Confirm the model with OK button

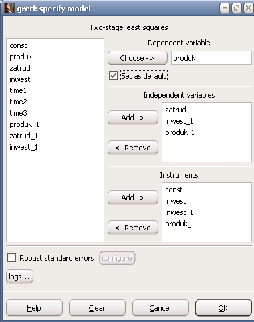coord(223,308)
